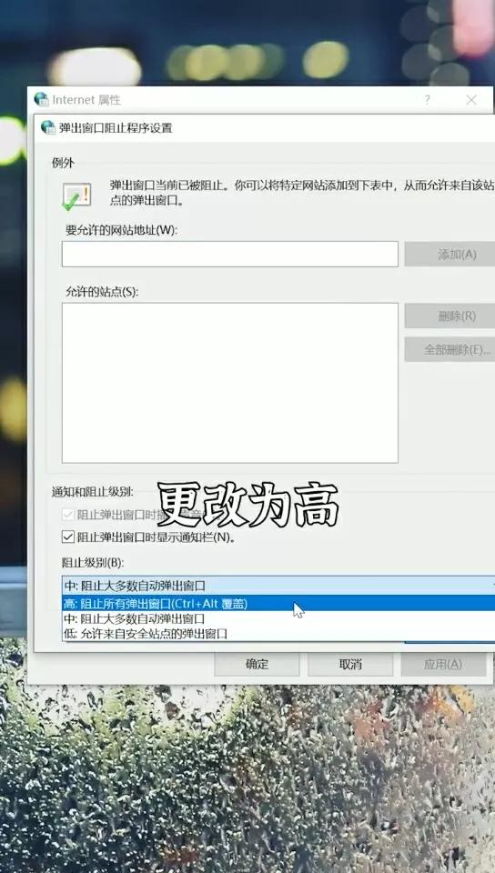The height and width of the screenshot is (873, 495).
Task: Click the 全部删除(E) button
Action: [450, 349]
